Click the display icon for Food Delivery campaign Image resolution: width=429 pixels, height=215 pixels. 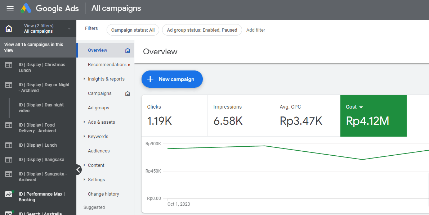(9, 125)
